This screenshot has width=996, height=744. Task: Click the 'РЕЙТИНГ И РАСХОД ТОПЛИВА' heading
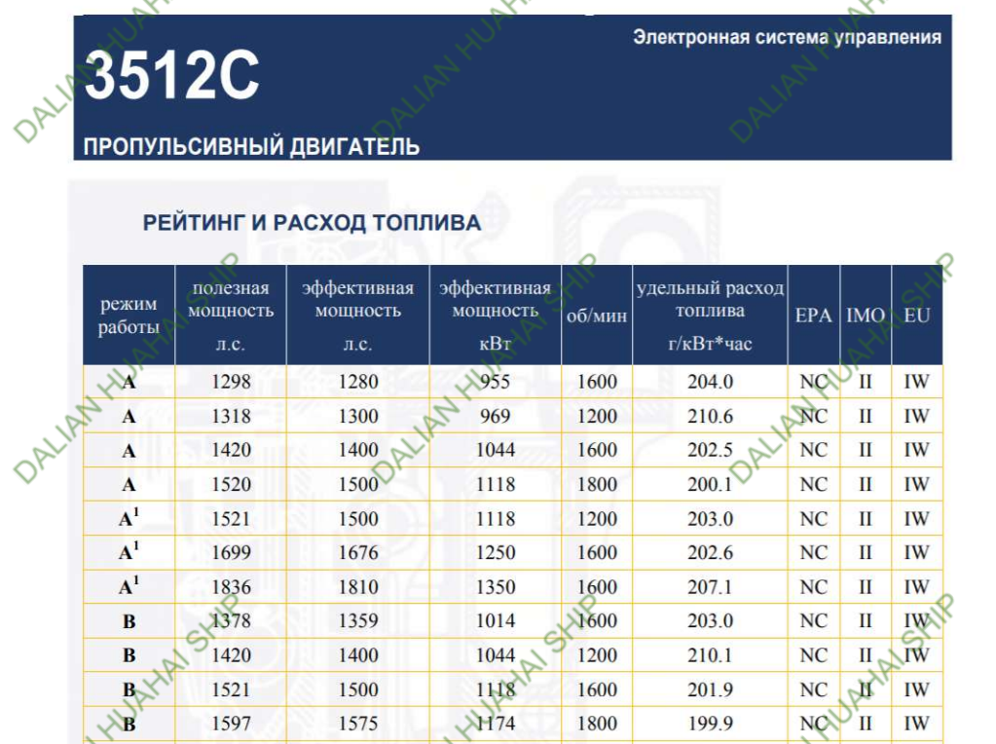312,223
